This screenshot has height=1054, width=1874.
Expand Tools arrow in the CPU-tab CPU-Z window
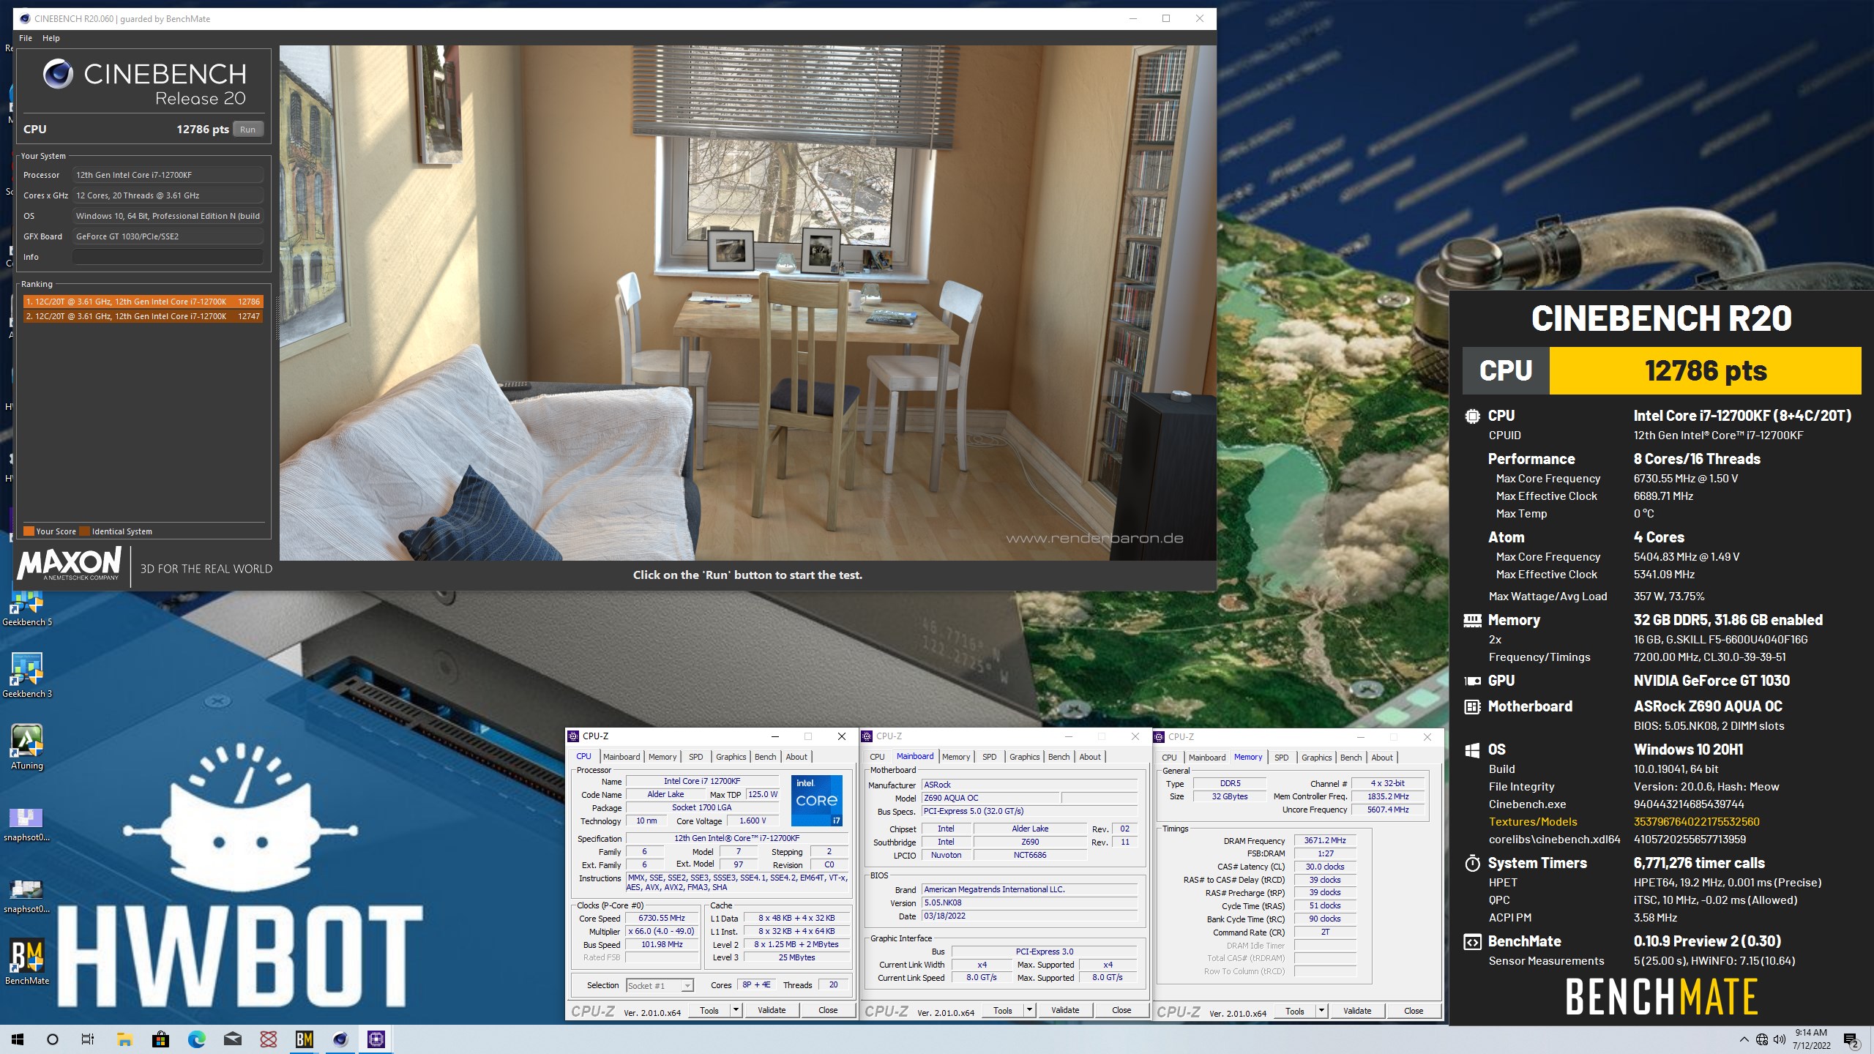(736, 1010)
